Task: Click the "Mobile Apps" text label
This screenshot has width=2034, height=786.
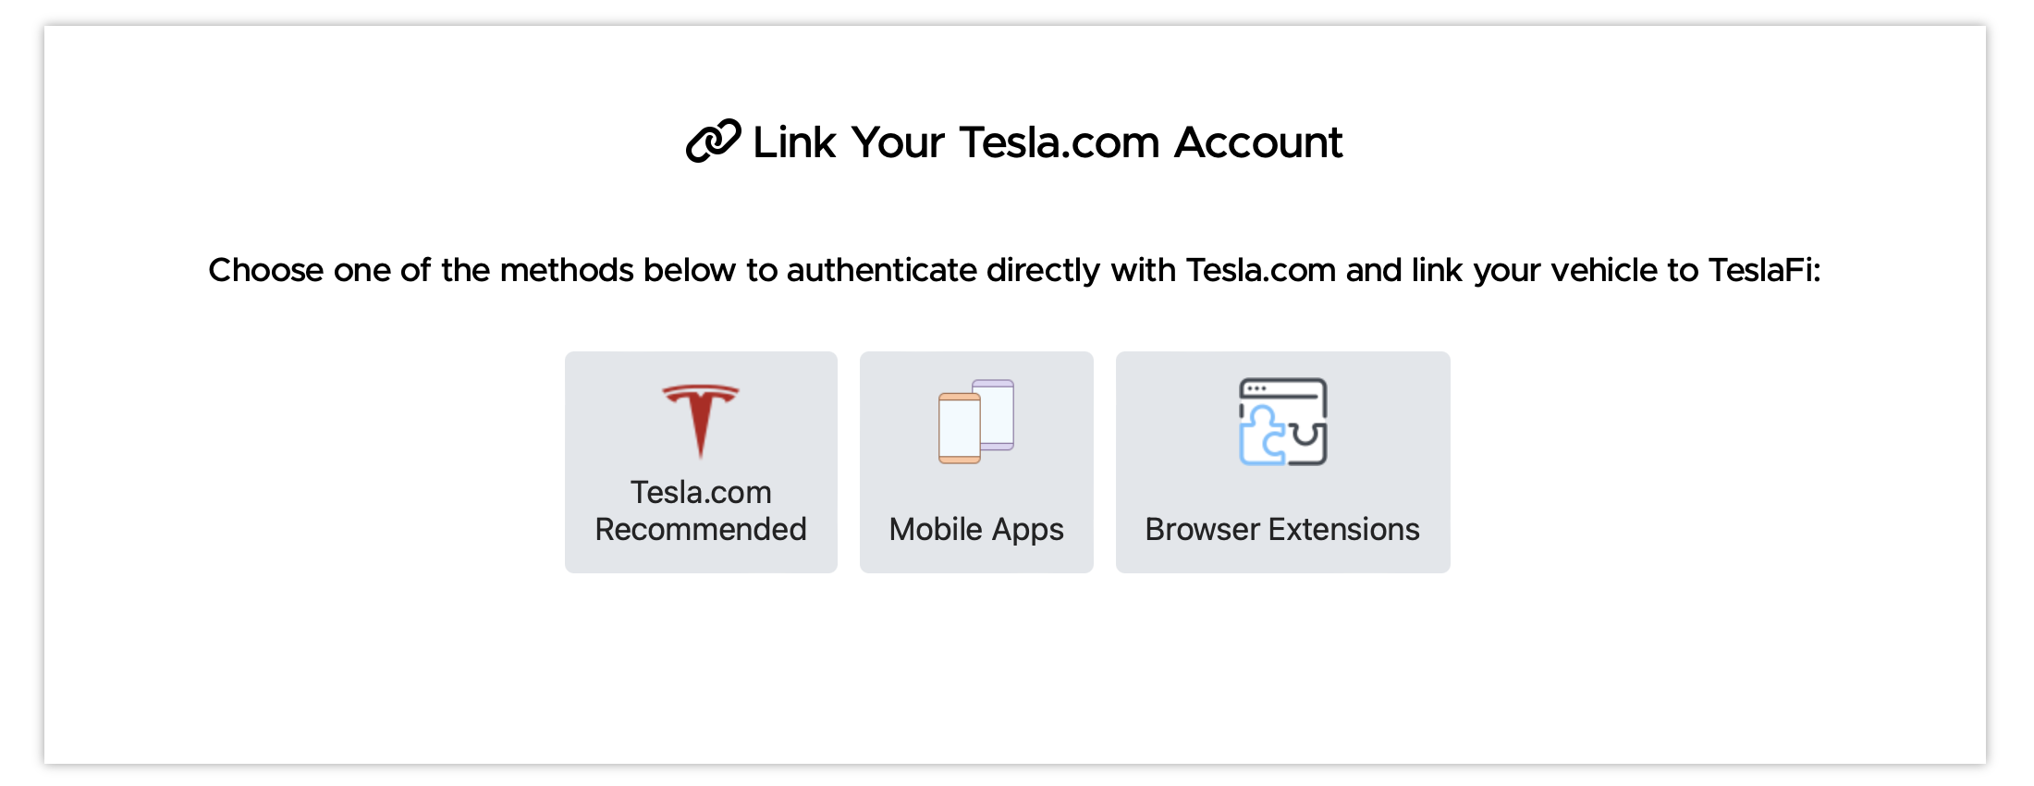Action: (976, 530)
